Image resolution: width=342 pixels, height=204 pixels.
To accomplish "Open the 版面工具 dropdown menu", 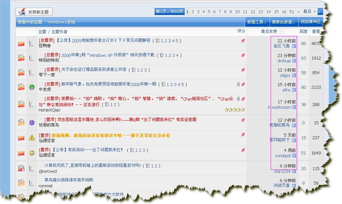I will 257,22.
